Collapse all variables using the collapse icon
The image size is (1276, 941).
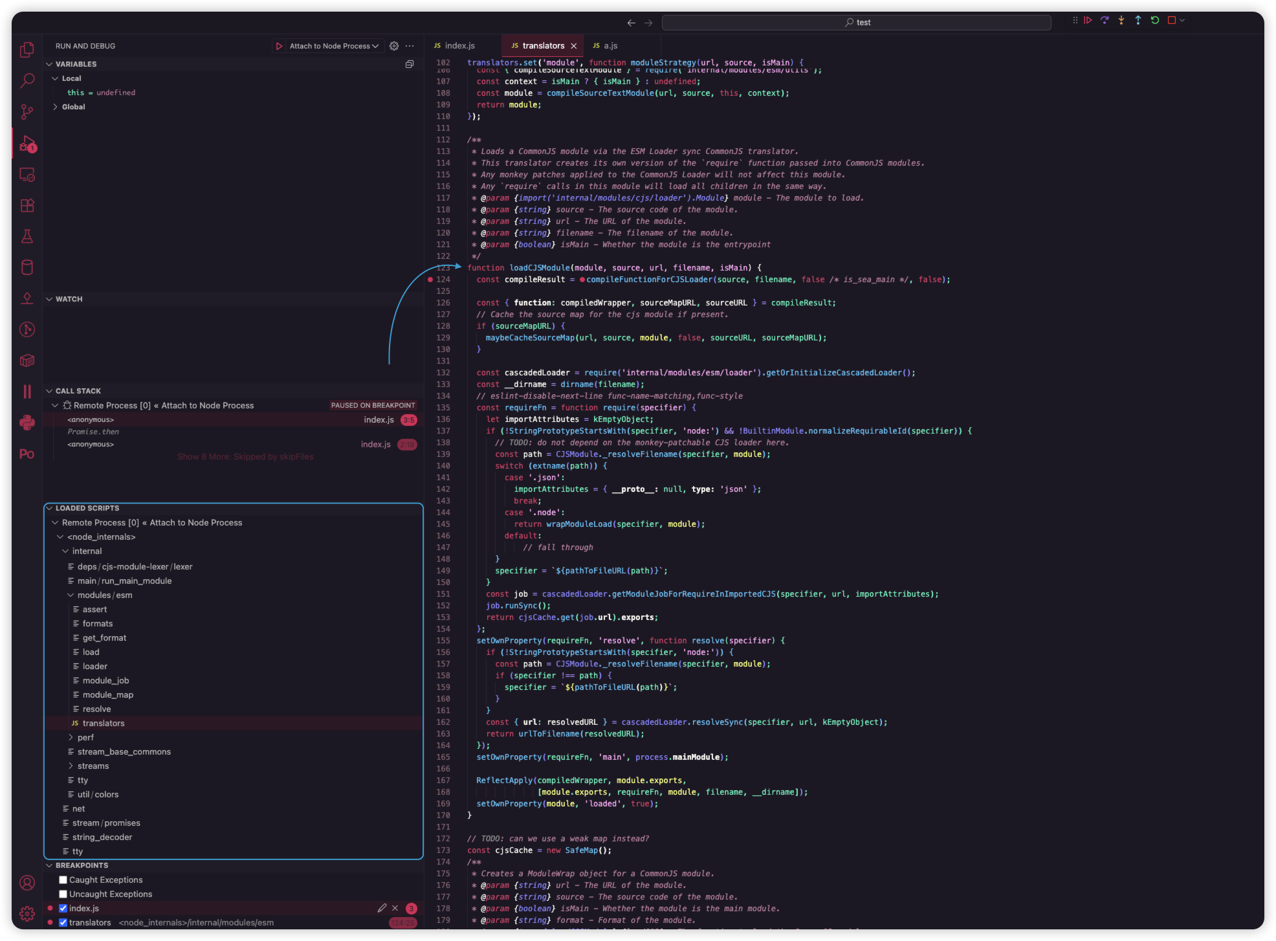coord(410,64)
